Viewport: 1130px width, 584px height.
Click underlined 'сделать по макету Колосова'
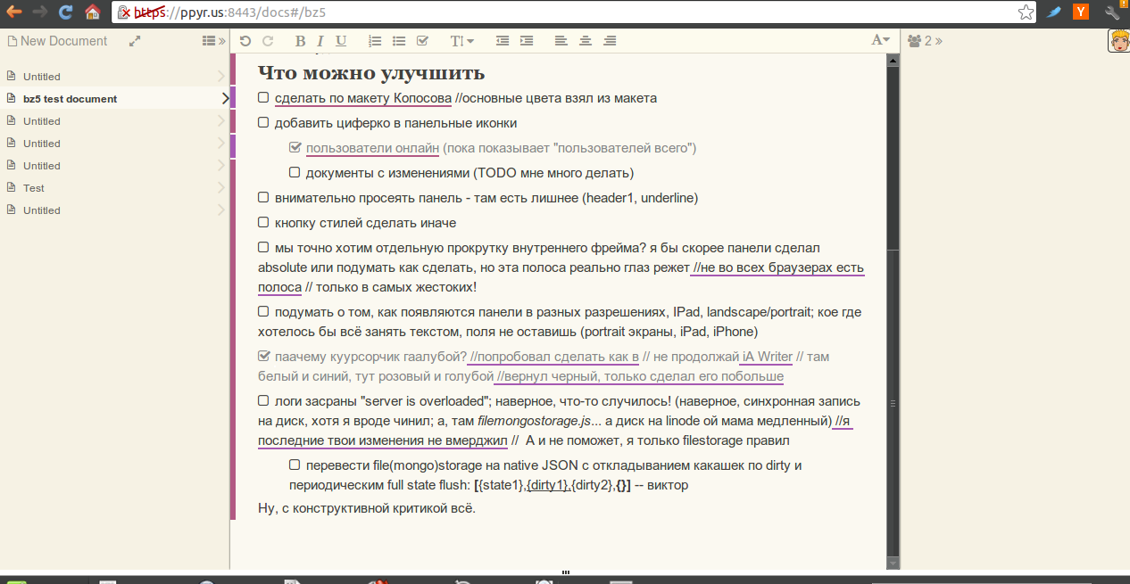(x=362, y=98)
